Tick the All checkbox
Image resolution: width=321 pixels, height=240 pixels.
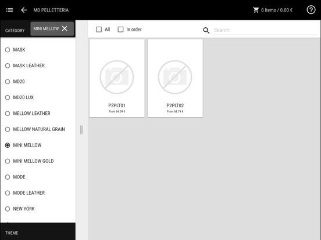coord(99,30)
